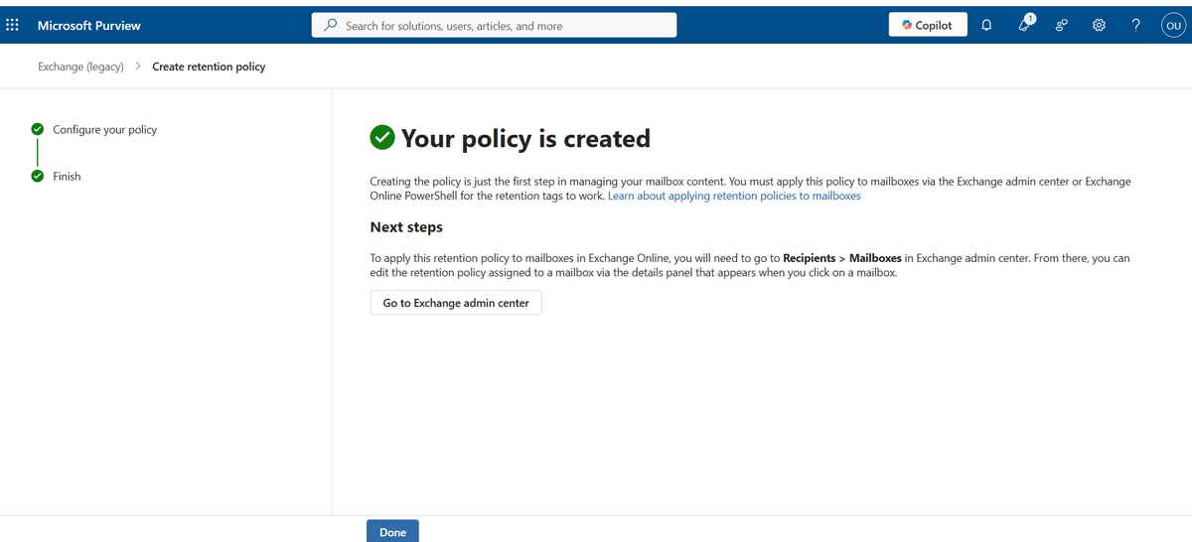Click Go to Exchange admin center
The image size is (1192, 542).
pyautogui.click(x=456, y=303)
